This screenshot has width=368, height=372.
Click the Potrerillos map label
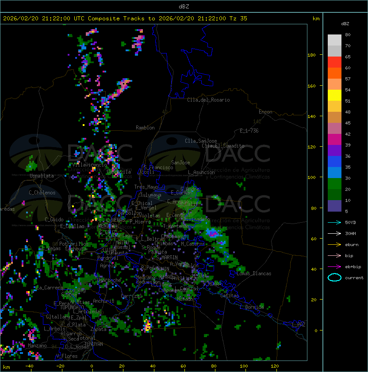coord(74,244)
